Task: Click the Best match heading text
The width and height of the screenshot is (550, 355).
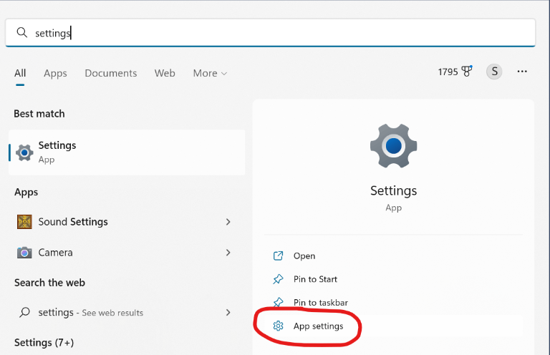Action: tap(39, 114)
